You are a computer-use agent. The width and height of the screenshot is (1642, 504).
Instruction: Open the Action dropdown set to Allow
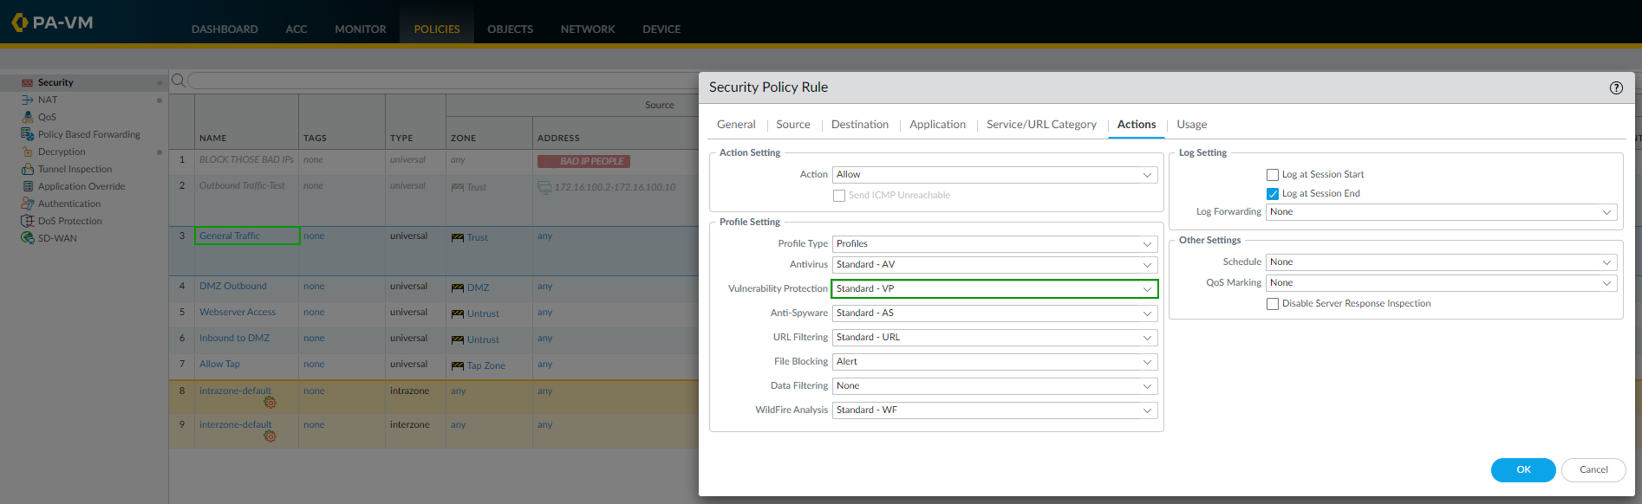click(x=994, y=175)
